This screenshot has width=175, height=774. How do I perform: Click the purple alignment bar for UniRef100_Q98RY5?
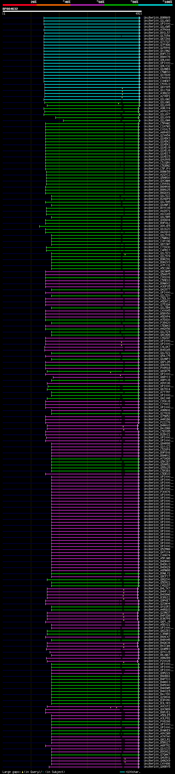pos(94,767)
